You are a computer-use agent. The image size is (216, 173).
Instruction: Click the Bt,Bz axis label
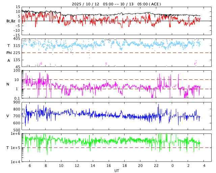[x=11, y=21]
